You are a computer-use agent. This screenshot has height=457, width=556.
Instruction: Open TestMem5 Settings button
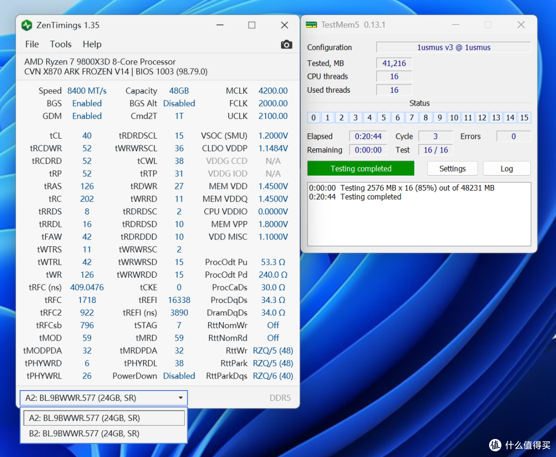pyautogui.click(x=453, y=168)
